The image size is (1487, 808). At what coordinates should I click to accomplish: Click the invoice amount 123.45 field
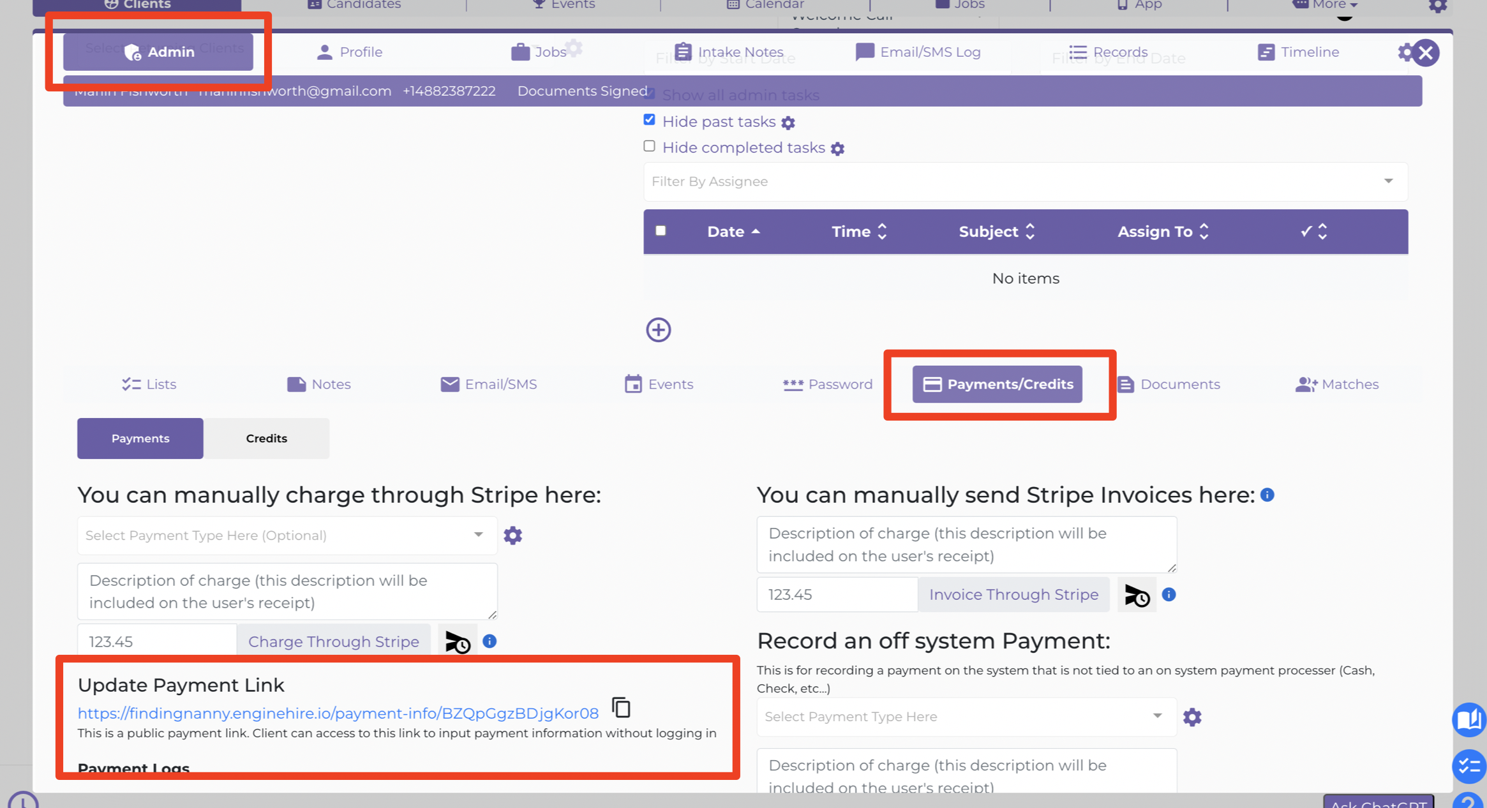coord(837,595)
